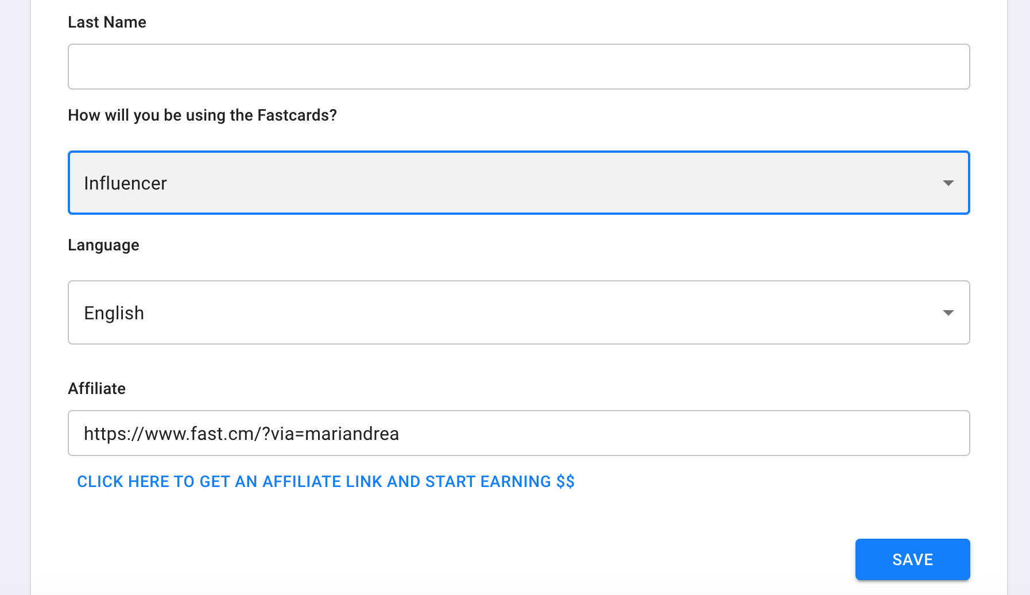Image resolution: width=1030 pixels, height=595 pixels.
Task: Click the Language label text
Action: (x=103, y=245)
